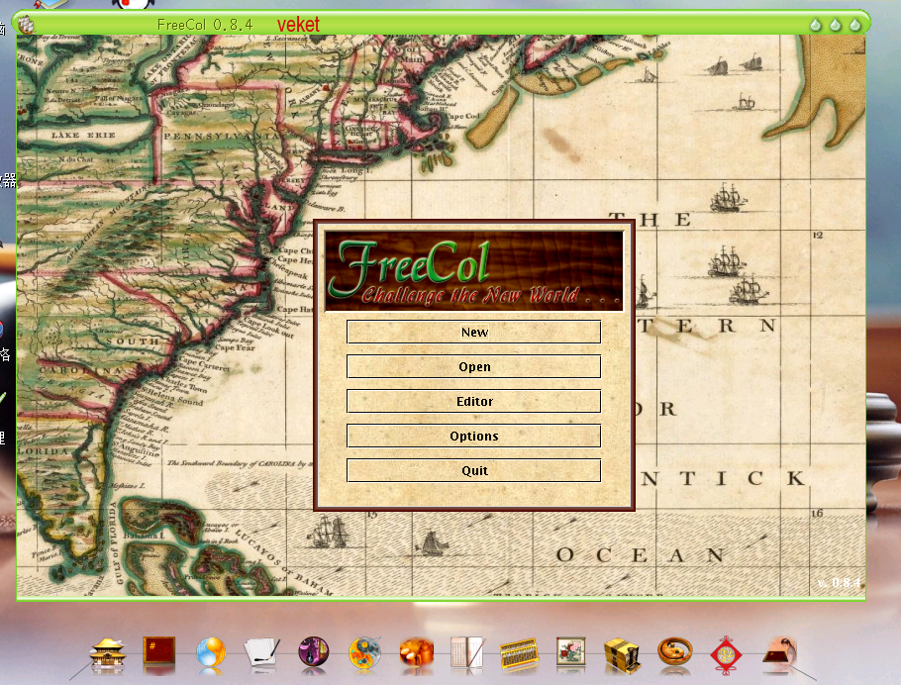Click the middle droplet button in the title bar
Image resolution: width=901 pixels, height=685 pixels.
click(836, 25)
